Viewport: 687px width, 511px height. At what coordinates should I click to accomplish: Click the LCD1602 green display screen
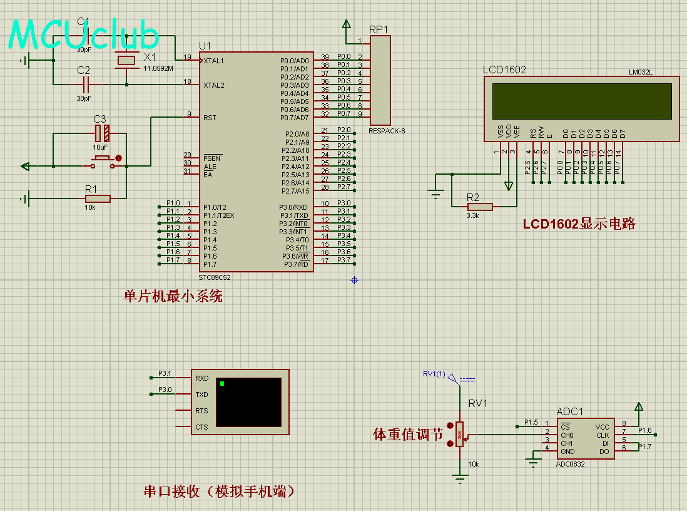tap(581, 100)
